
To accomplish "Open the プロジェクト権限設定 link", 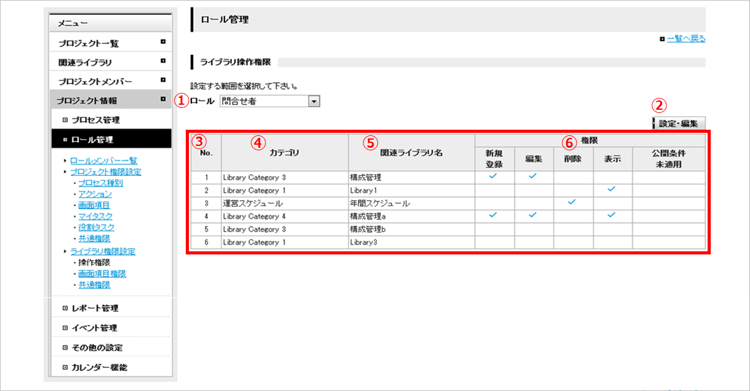I will 105,171.
